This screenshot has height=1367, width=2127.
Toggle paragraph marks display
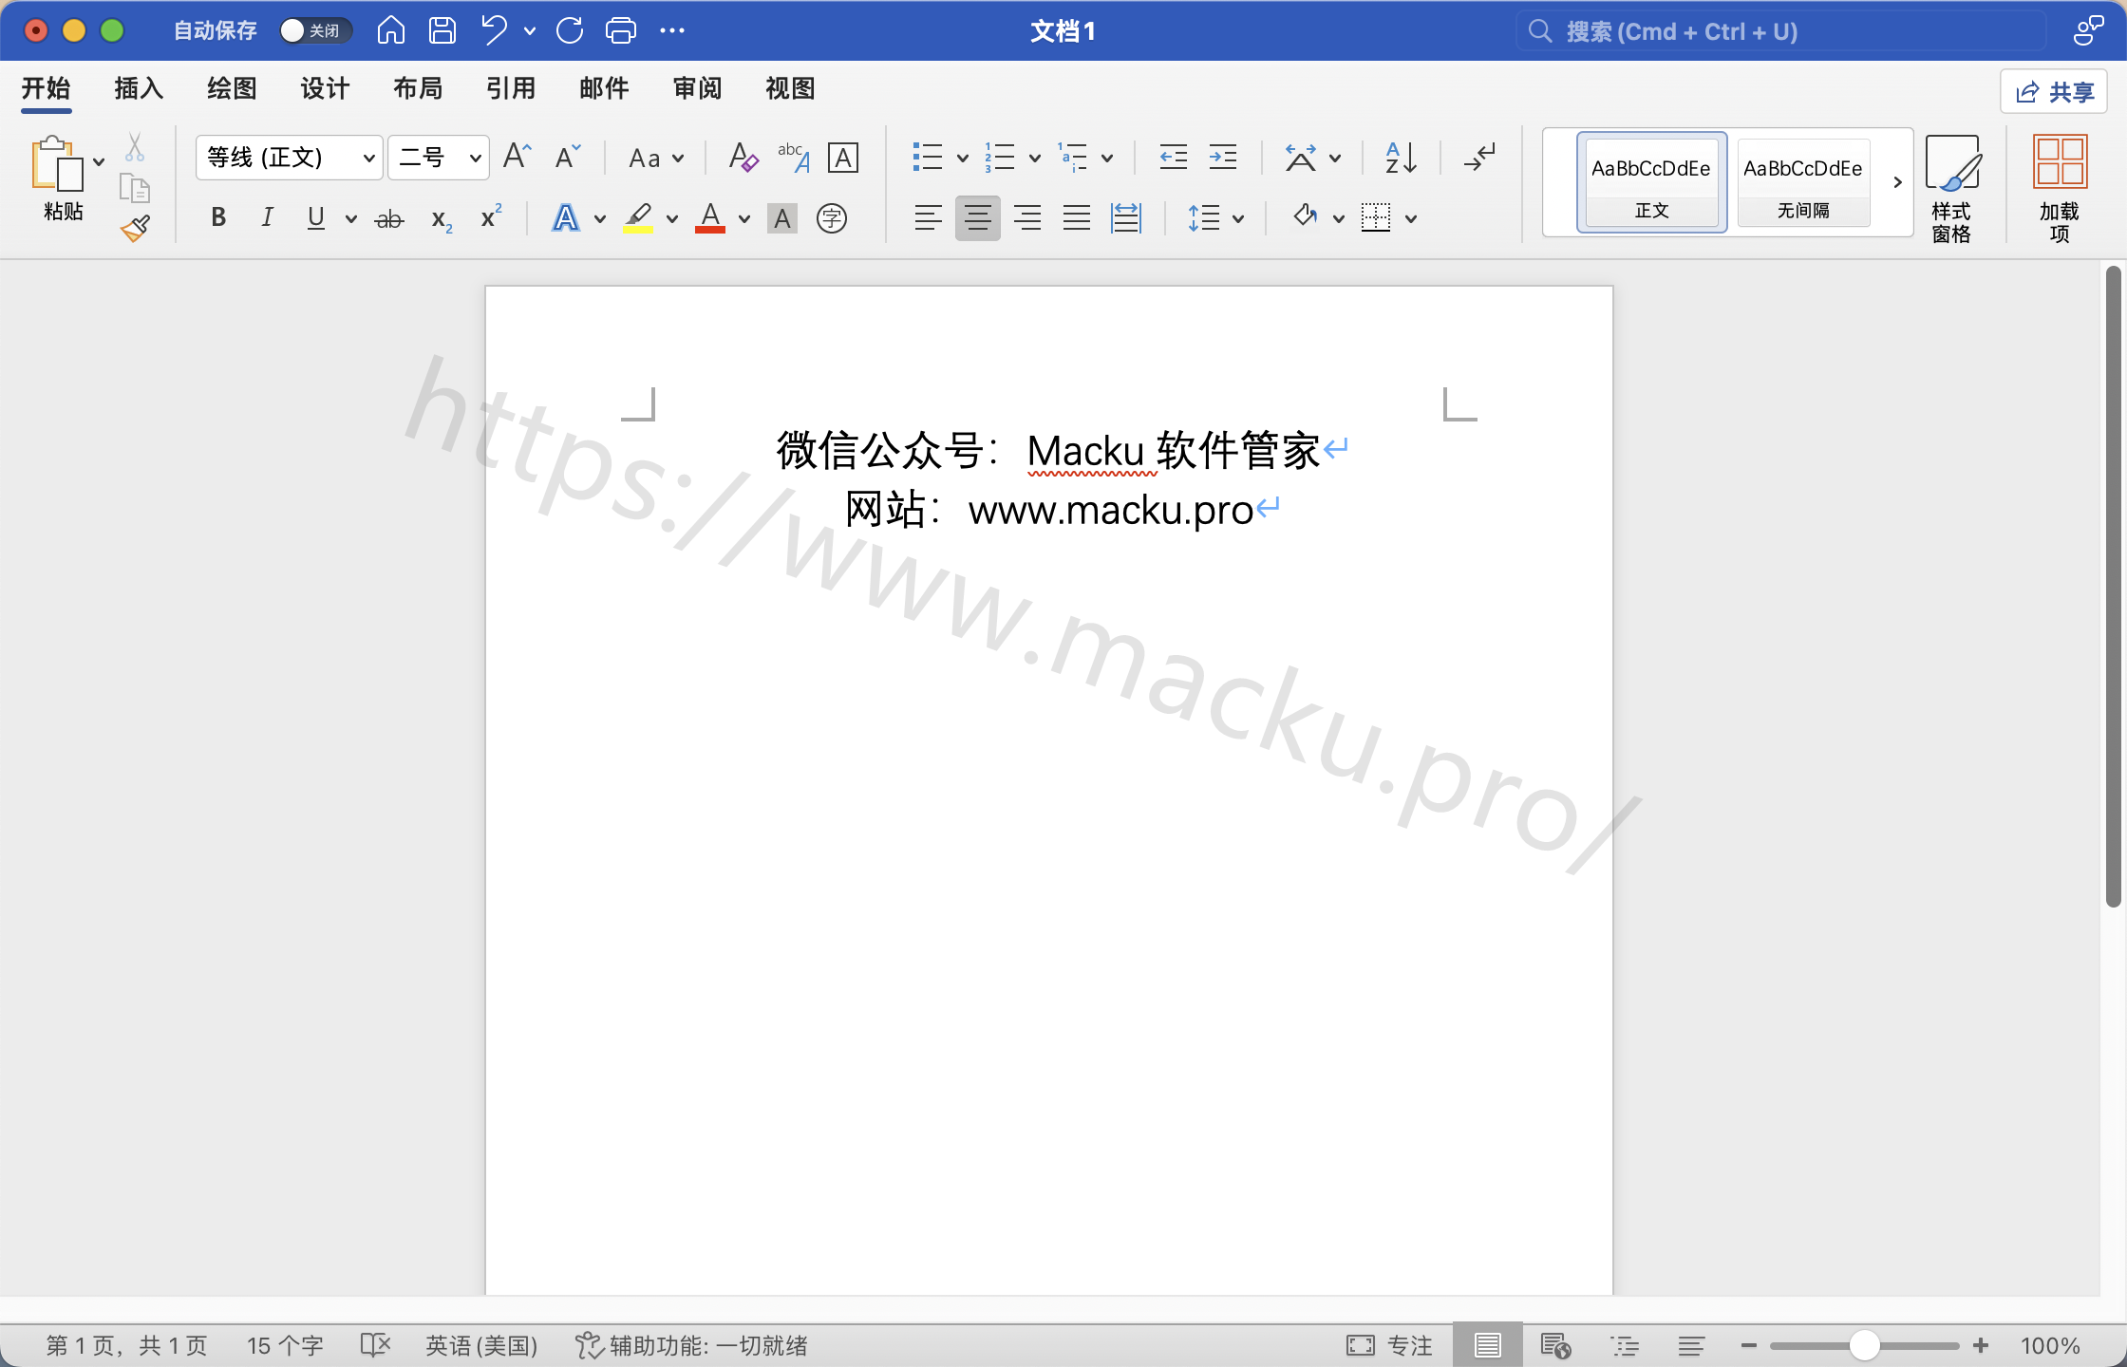pos(1479,157)
